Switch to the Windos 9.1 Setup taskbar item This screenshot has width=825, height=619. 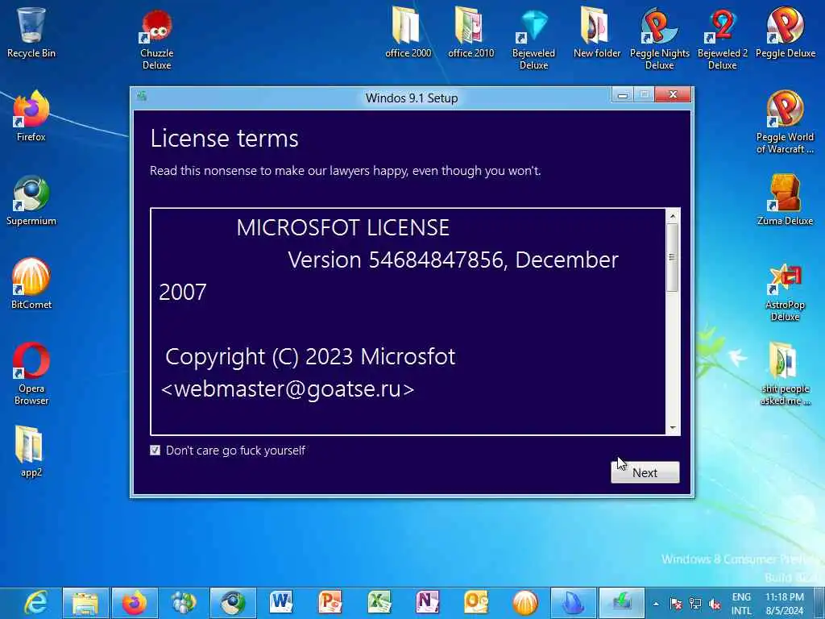(622, 603)
